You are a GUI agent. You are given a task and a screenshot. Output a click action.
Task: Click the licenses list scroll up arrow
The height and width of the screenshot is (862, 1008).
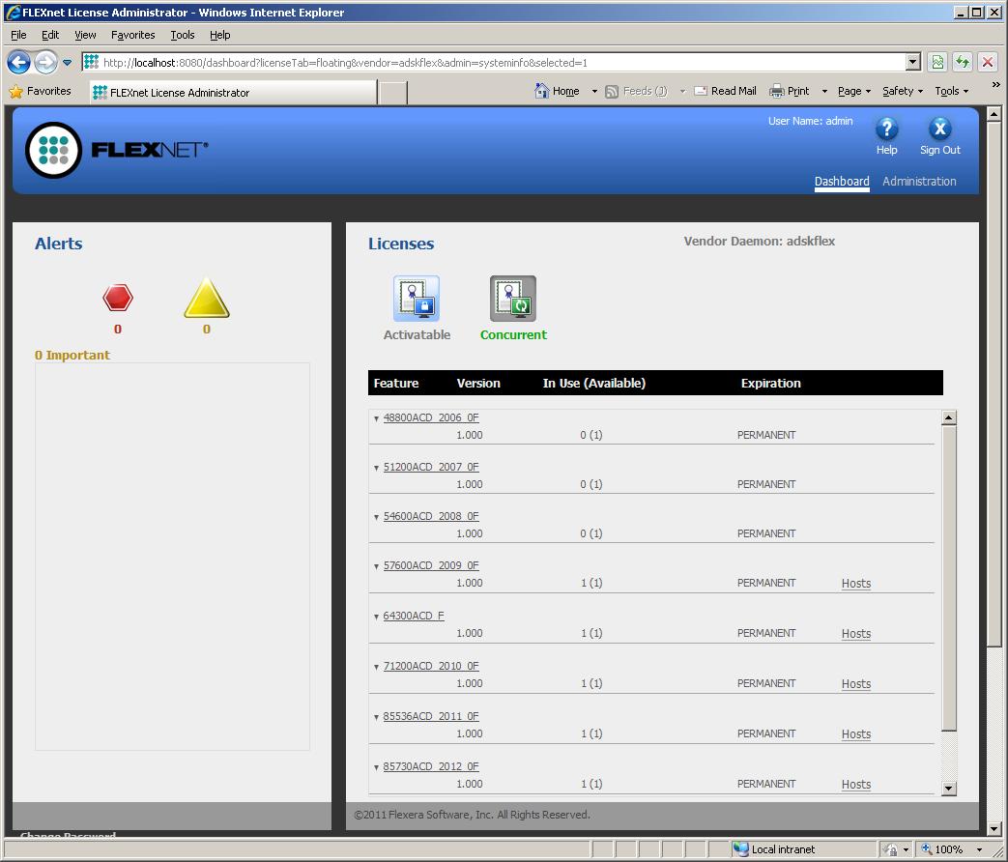(x=949, y=417)
